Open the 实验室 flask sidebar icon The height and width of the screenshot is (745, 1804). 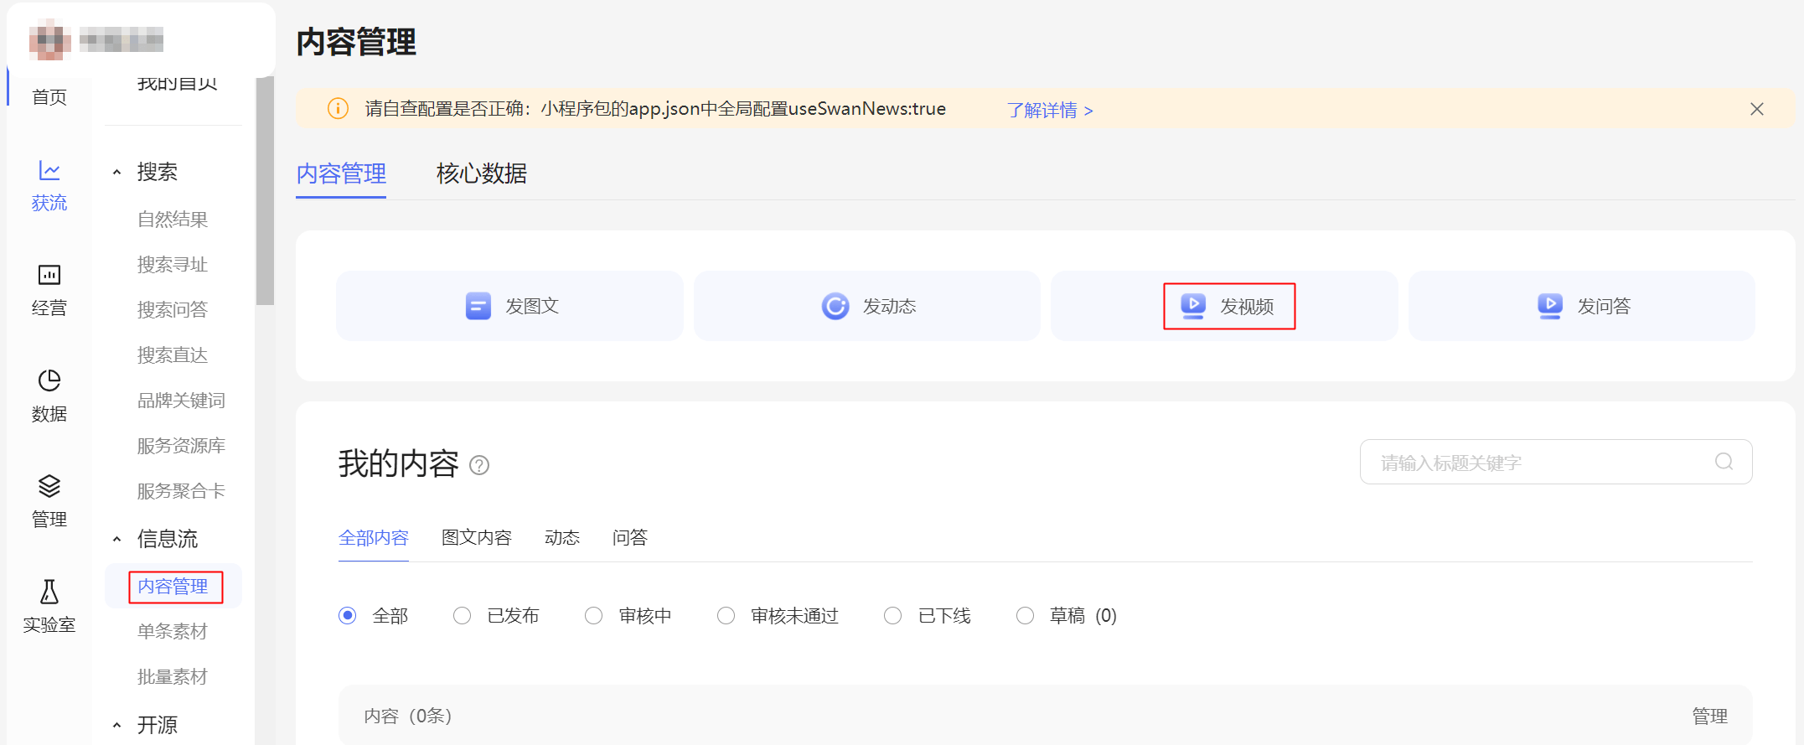pyautogui.click(x=49, y=592)
